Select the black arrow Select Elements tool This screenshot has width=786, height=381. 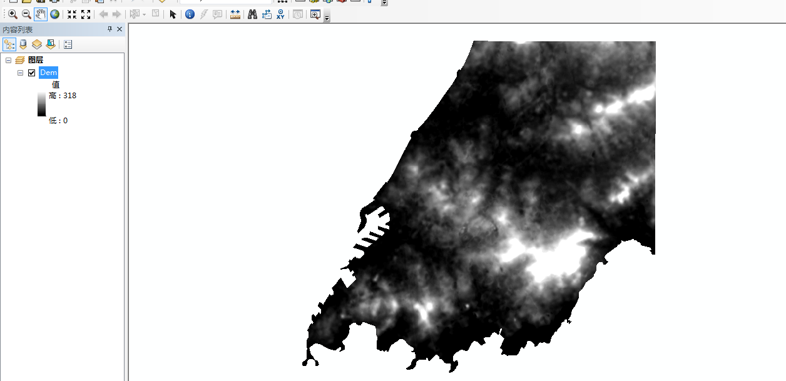(x=173, y=14)
